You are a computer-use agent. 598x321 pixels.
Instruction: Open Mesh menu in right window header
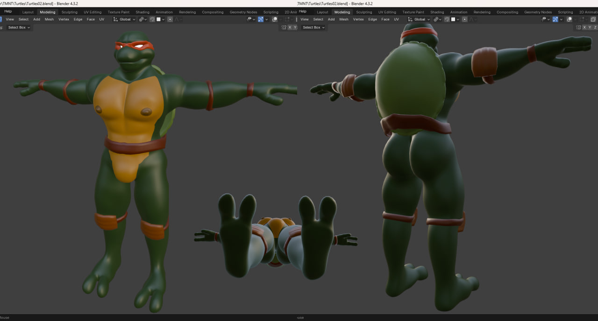point(344,19)
